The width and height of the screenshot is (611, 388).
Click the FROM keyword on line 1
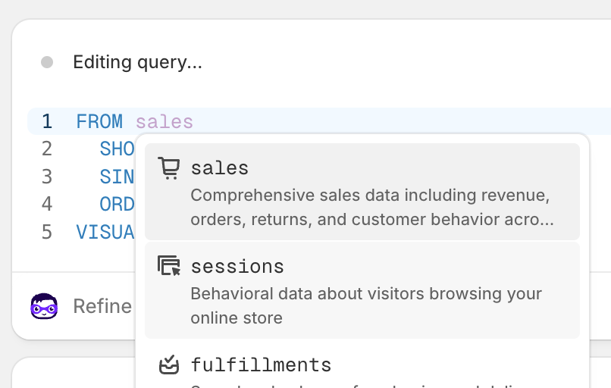pos(99,121)
